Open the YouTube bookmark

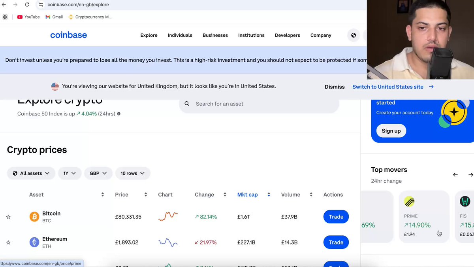click(28, 17)
